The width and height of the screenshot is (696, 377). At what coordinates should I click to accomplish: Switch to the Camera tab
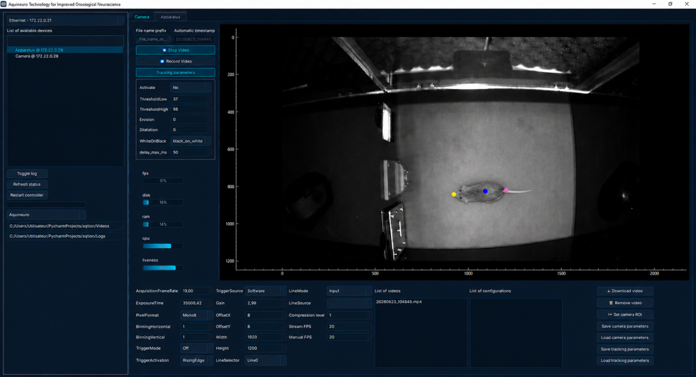pyautogui.click(x=142, y=17)
